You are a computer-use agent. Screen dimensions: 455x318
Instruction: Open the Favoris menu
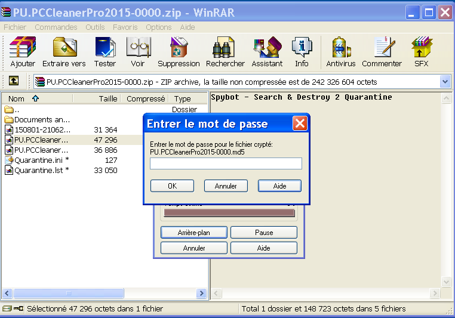125,27
